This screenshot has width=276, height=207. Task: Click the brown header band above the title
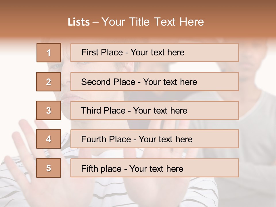pos(138,6)
